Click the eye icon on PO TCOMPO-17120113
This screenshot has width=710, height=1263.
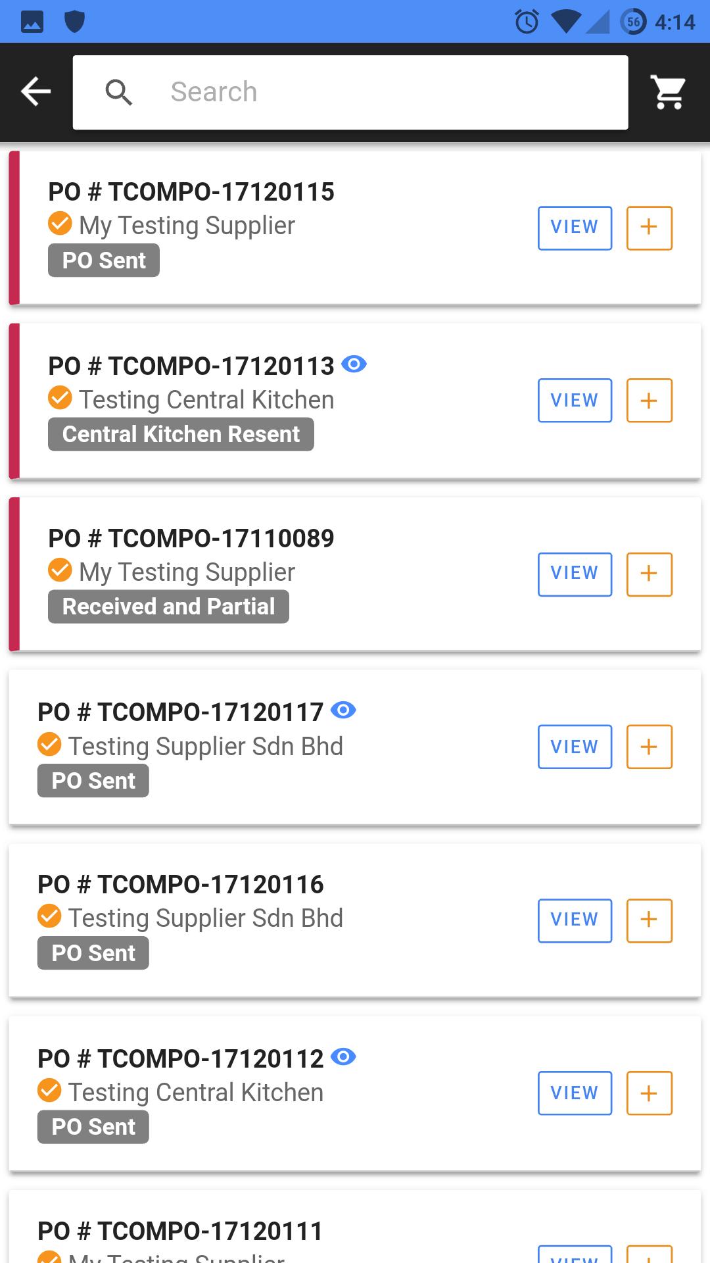(x=354, y=364)
